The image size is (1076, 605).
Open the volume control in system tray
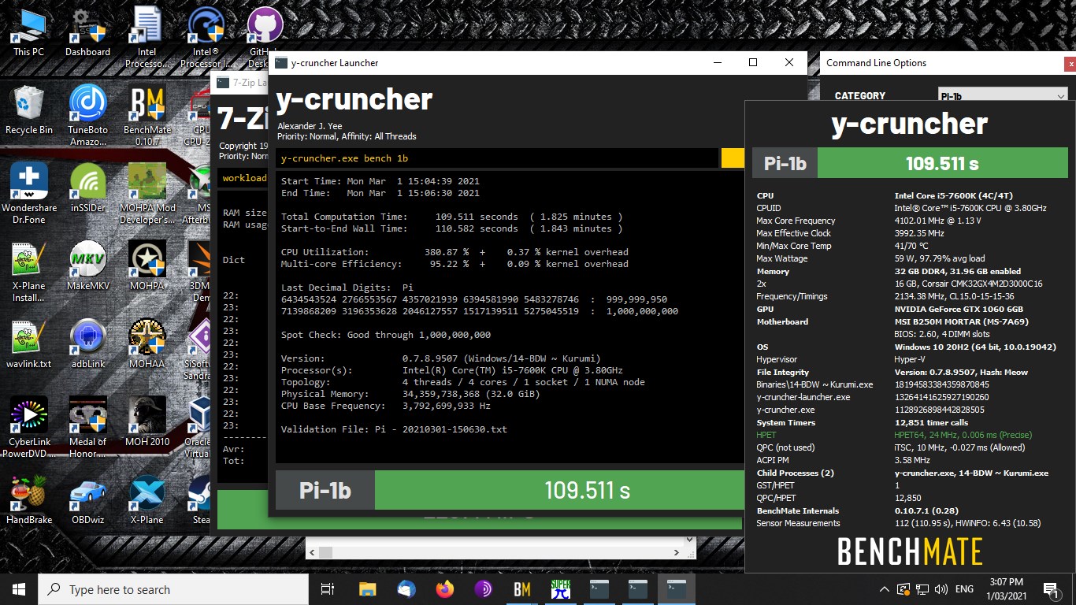[941, 589]
